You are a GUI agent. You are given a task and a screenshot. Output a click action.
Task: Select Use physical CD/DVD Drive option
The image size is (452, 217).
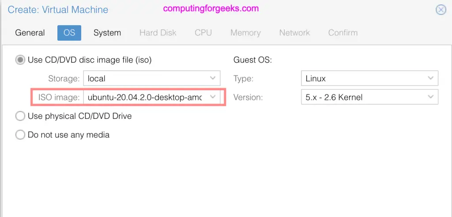pyautogui.click(x=20, y=116)
